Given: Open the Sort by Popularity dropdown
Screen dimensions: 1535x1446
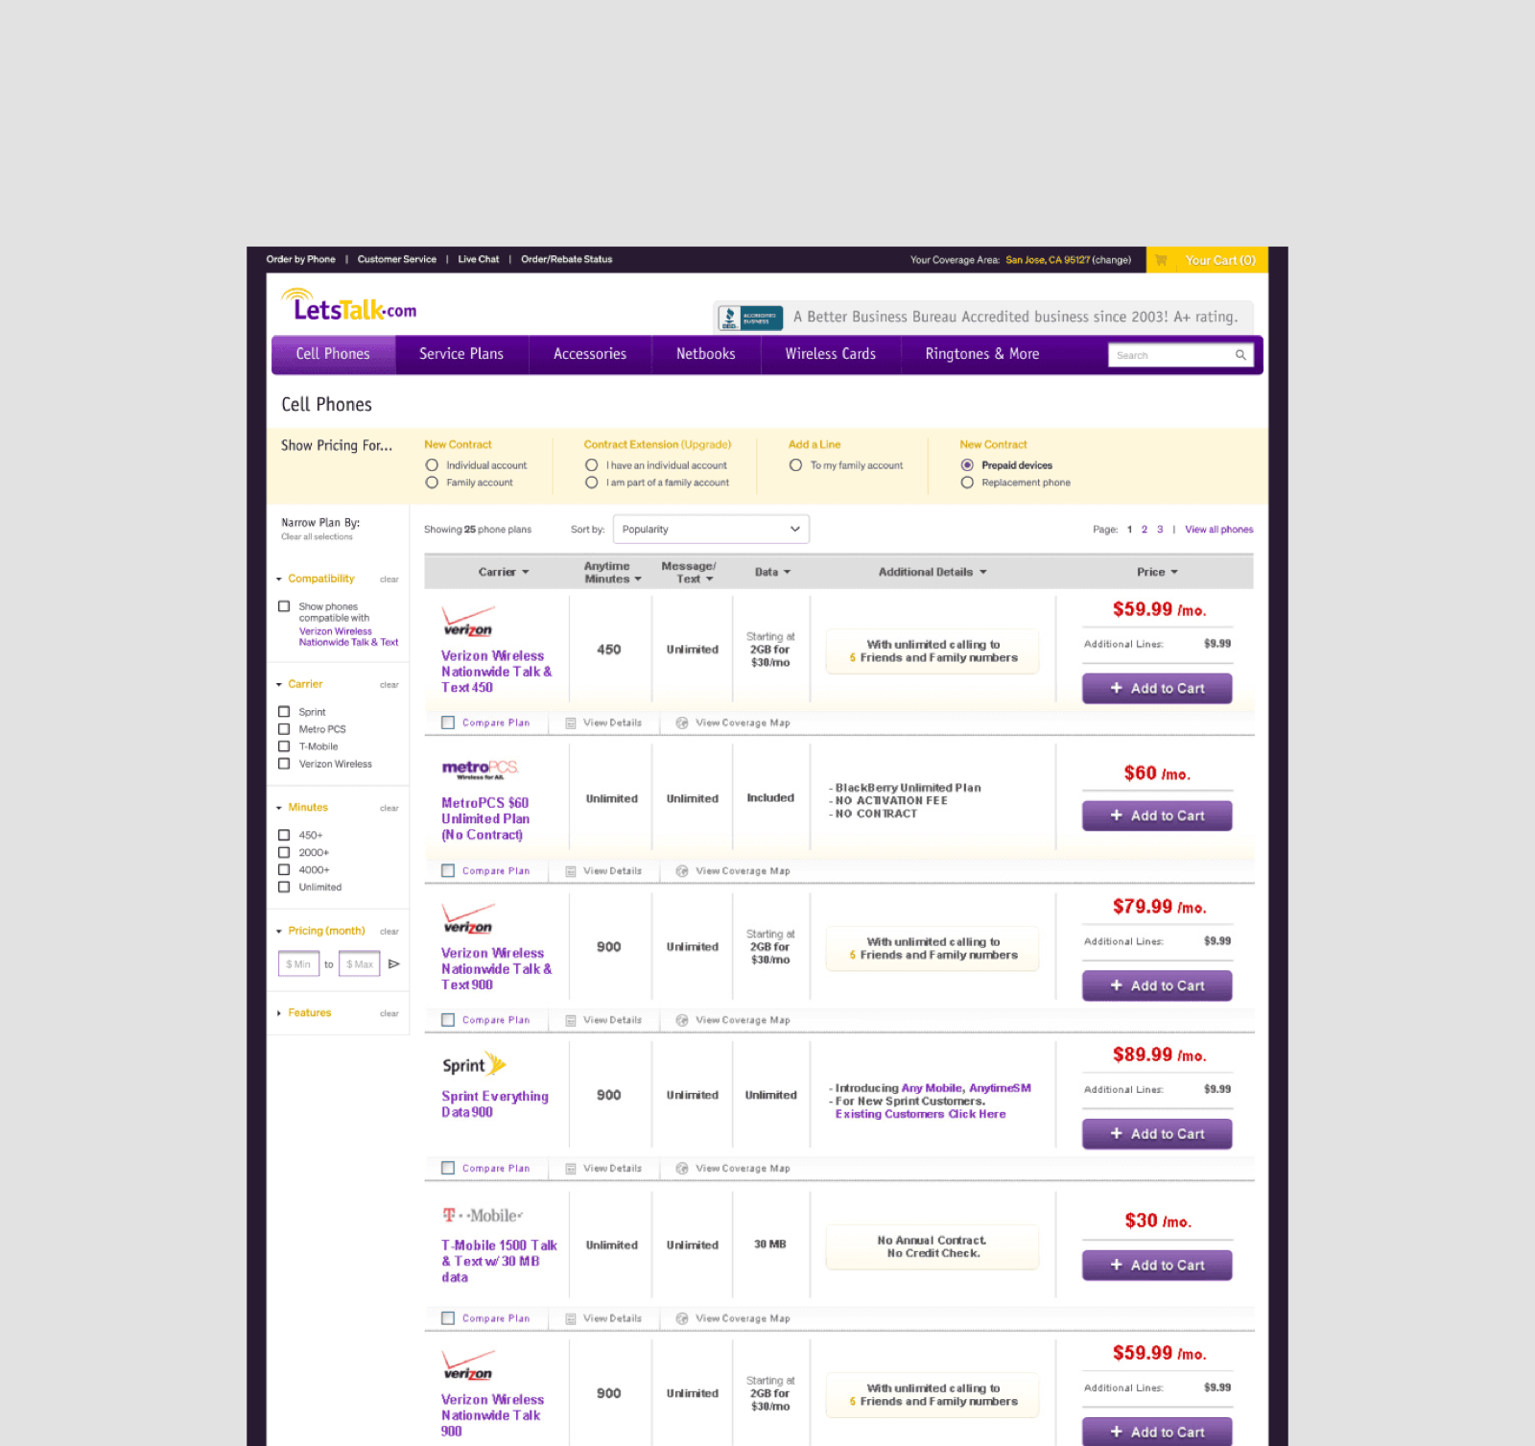Looking at the screenshot, I should click(711, 530).
